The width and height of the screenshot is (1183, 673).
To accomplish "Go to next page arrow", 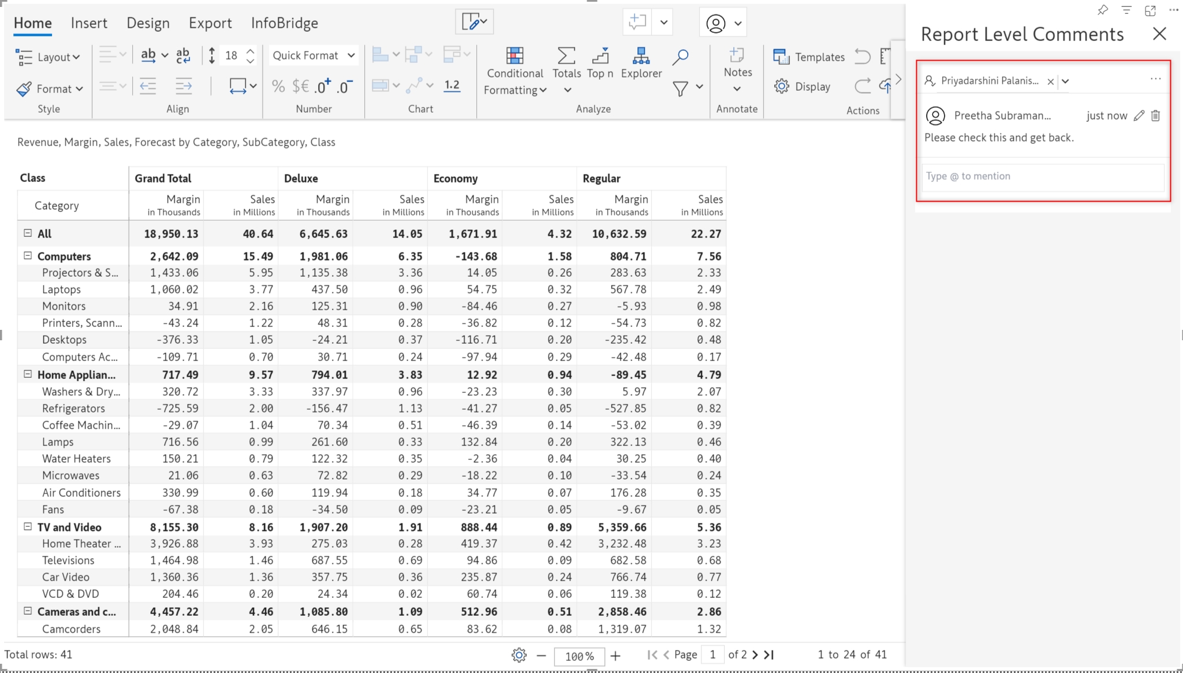I will click(755, 655).
